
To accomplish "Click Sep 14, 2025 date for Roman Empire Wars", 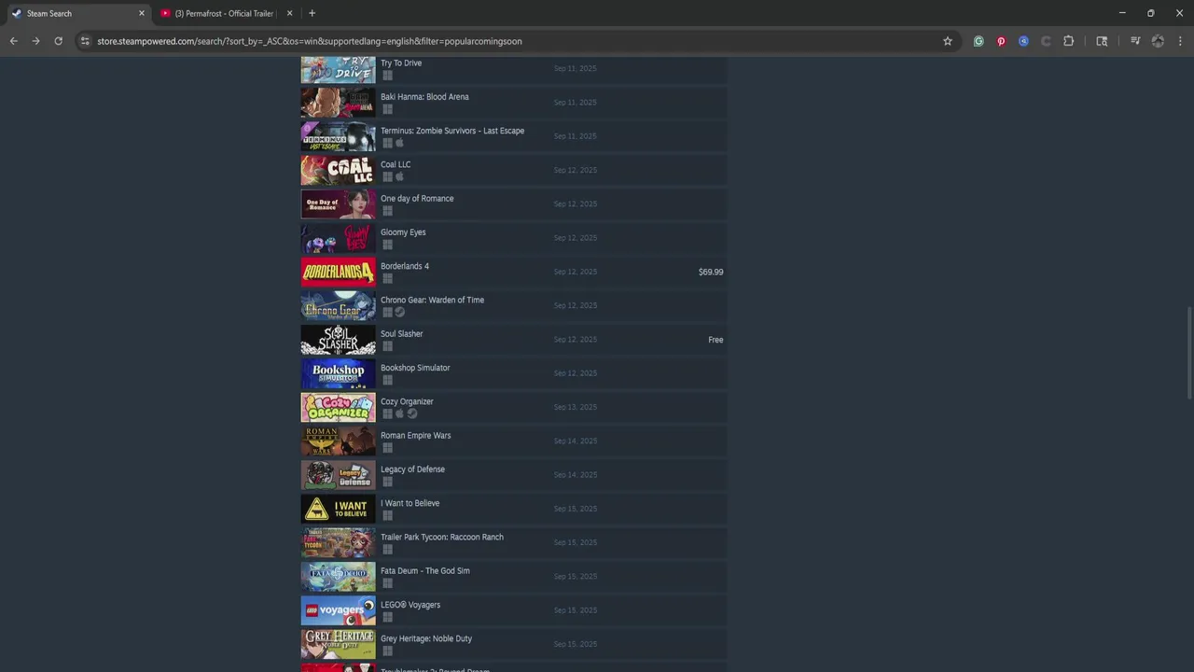I will 575,441.
